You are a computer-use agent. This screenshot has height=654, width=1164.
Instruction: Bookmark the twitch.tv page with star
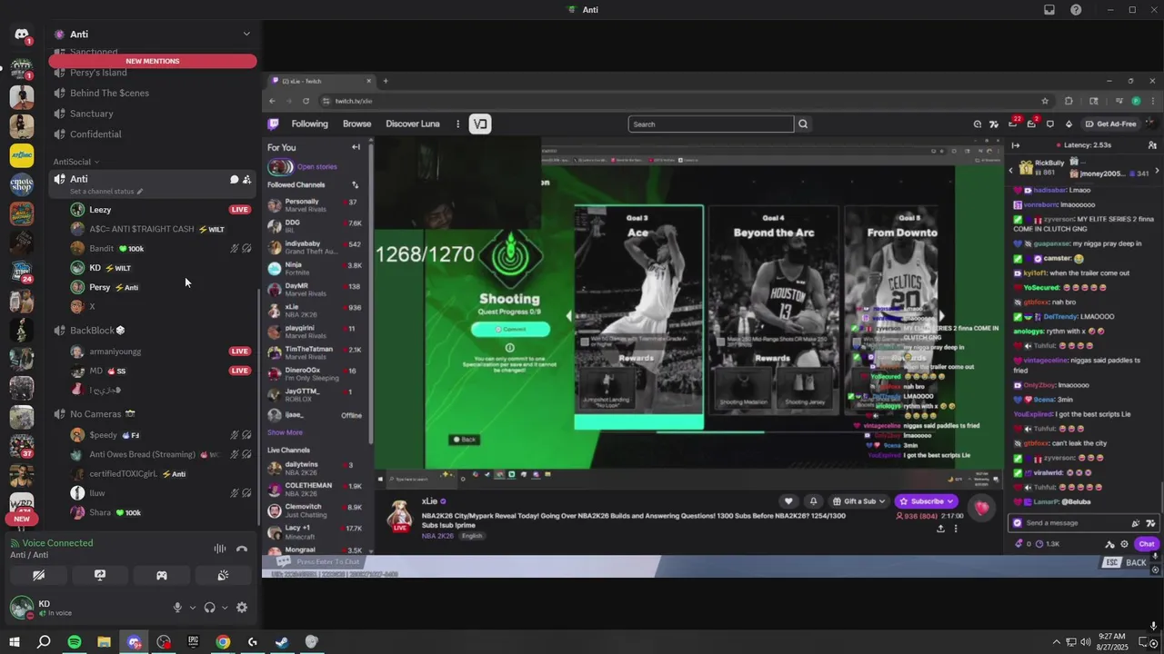pos(1045,101)
